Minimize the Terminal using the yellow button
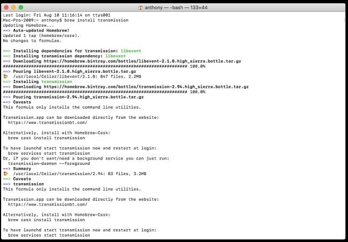The image size is (348, 242). click(13, 7)
